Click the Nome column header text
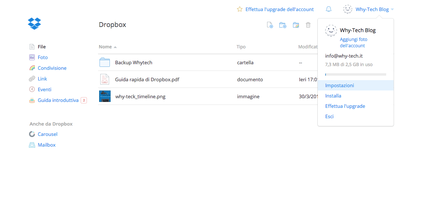The width and height of the screenshot is (428, 212). tap(105, 47)
